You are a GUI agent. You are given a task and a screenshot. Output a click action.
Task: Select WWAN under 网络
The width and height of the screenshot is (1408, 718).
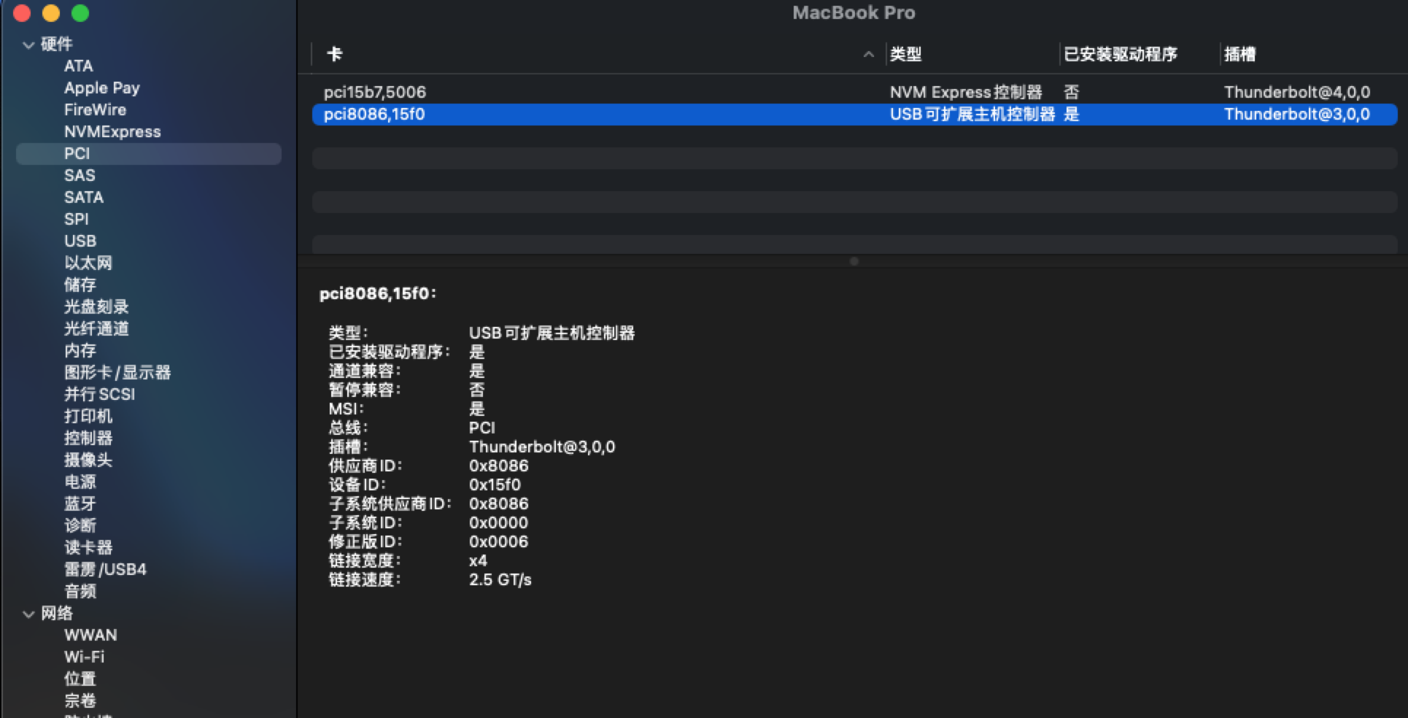pos(90,635)
